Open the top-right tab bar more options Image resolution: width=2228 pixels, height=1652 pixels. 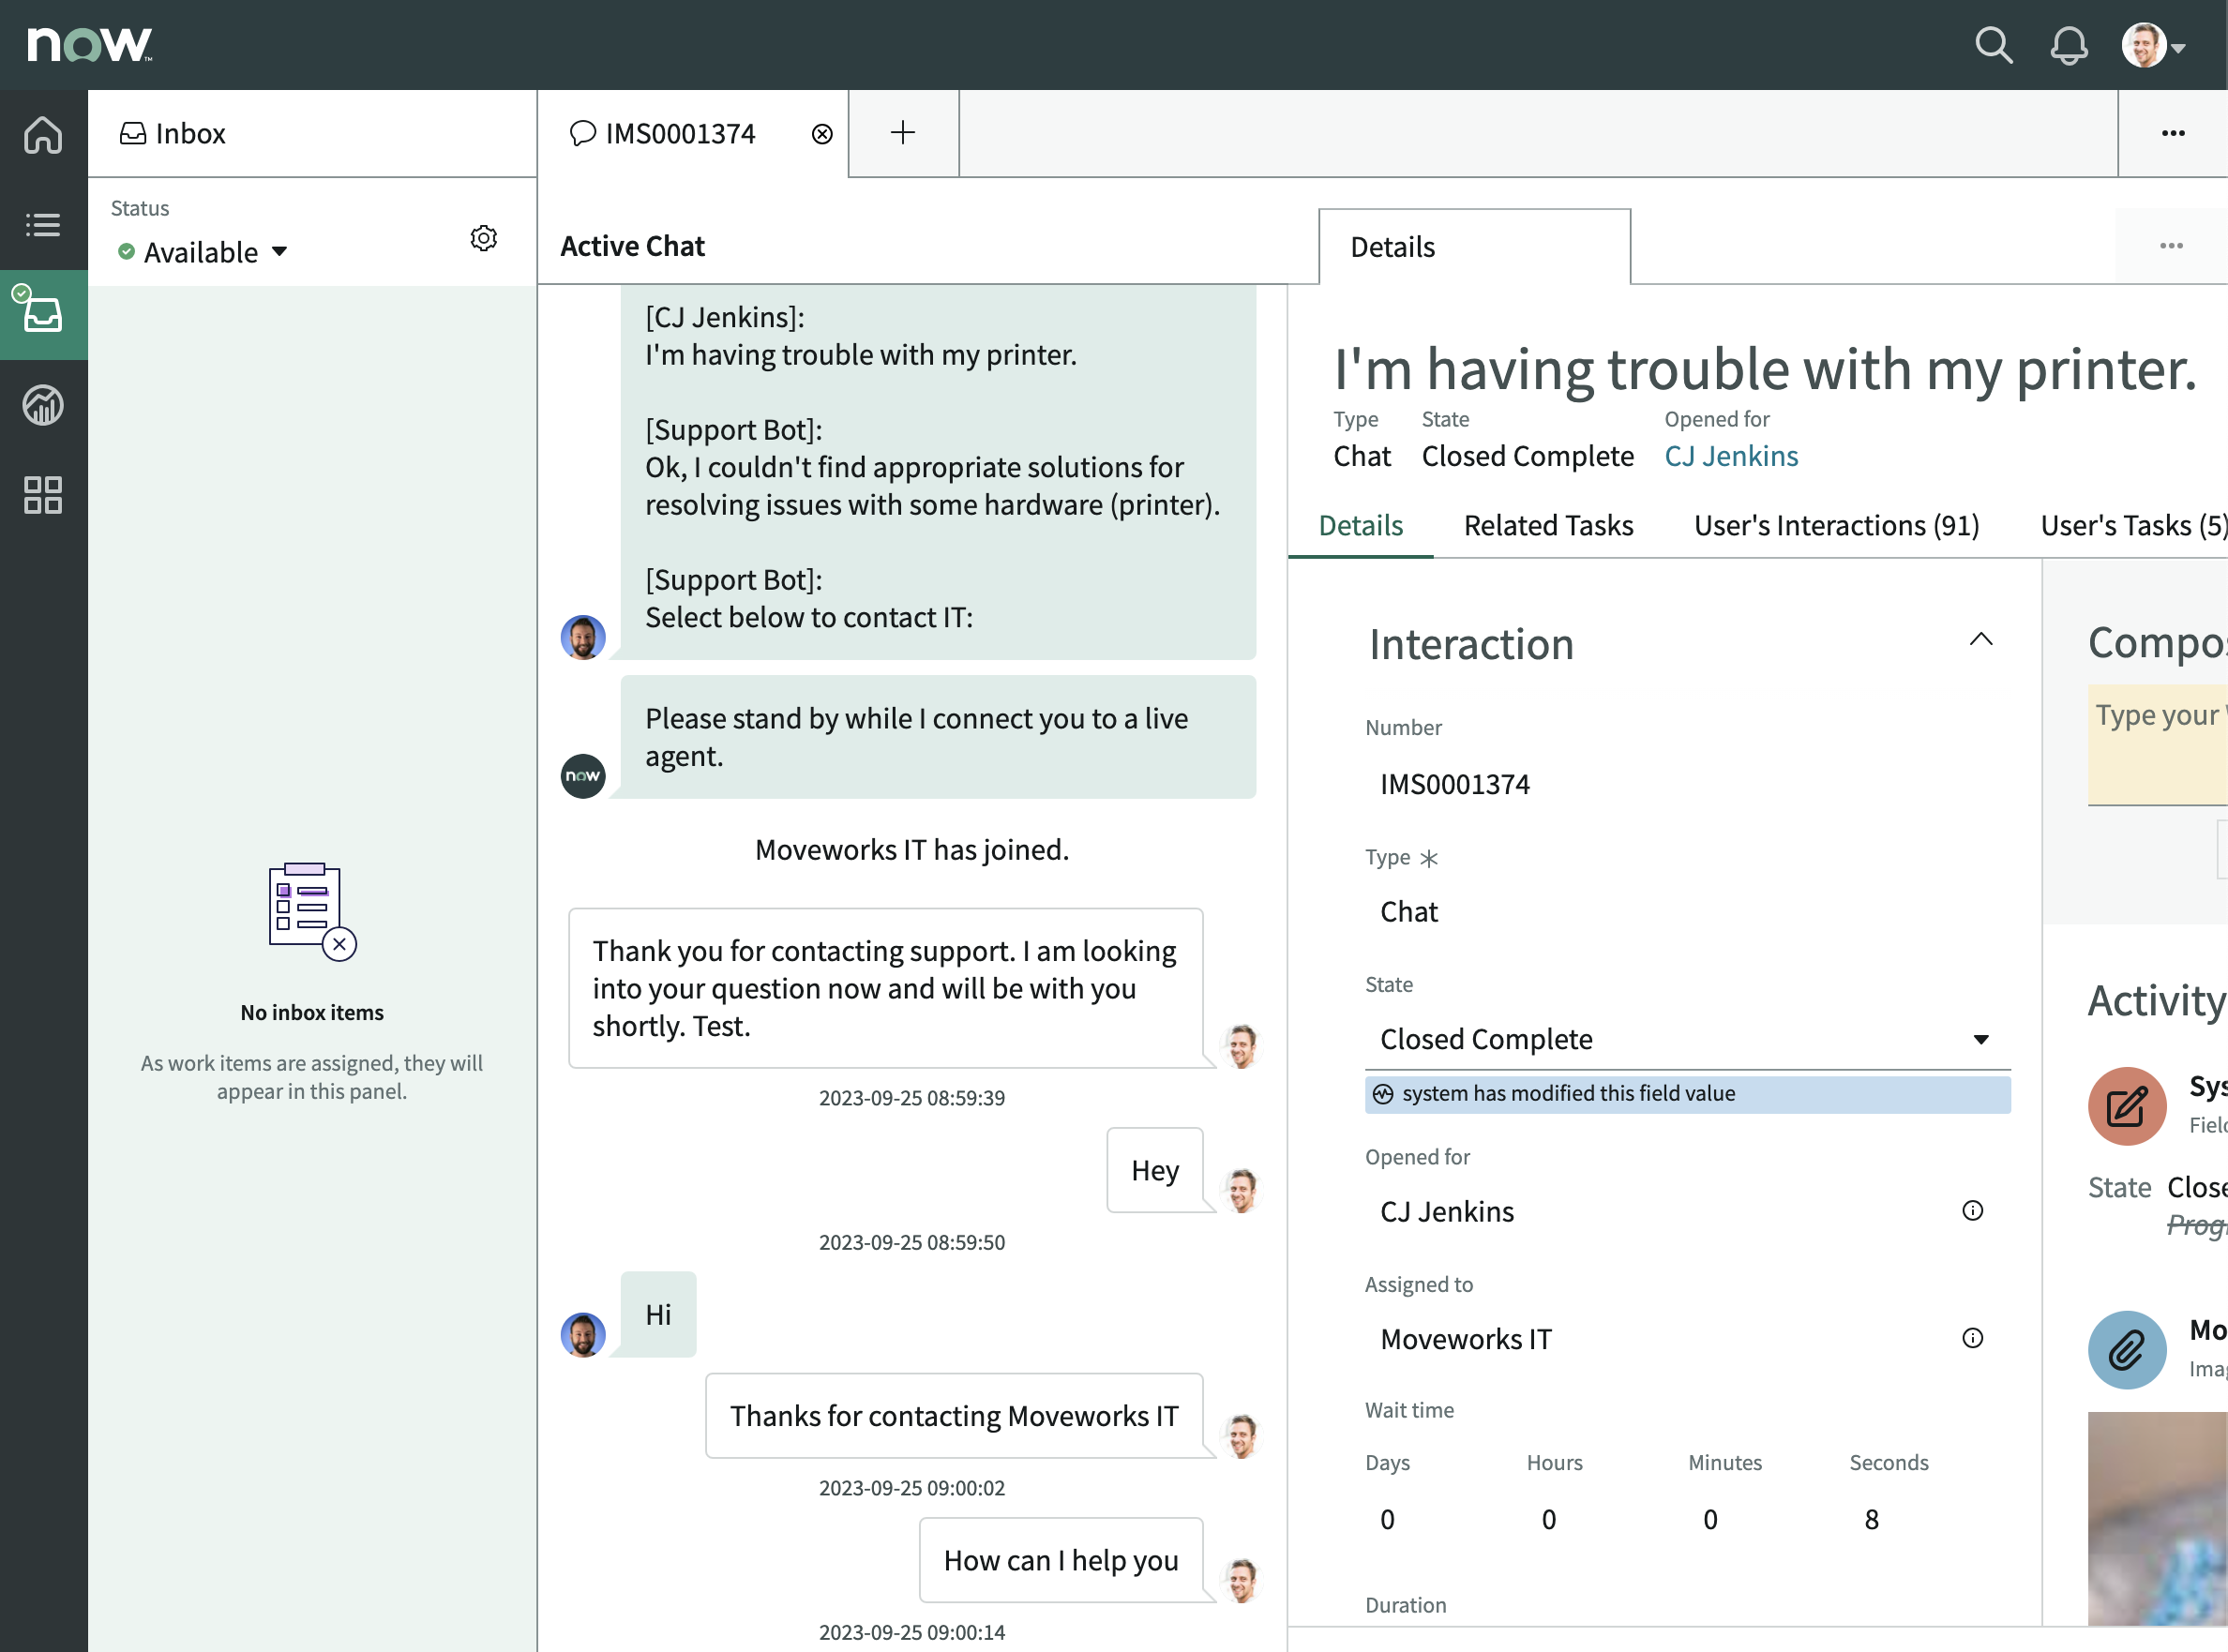2172,133
